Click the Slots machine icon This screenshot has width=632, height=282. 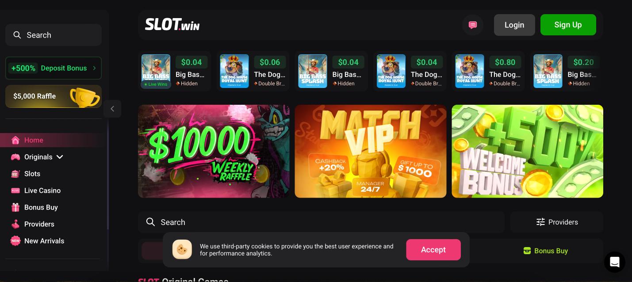click(x=15, y=174)
